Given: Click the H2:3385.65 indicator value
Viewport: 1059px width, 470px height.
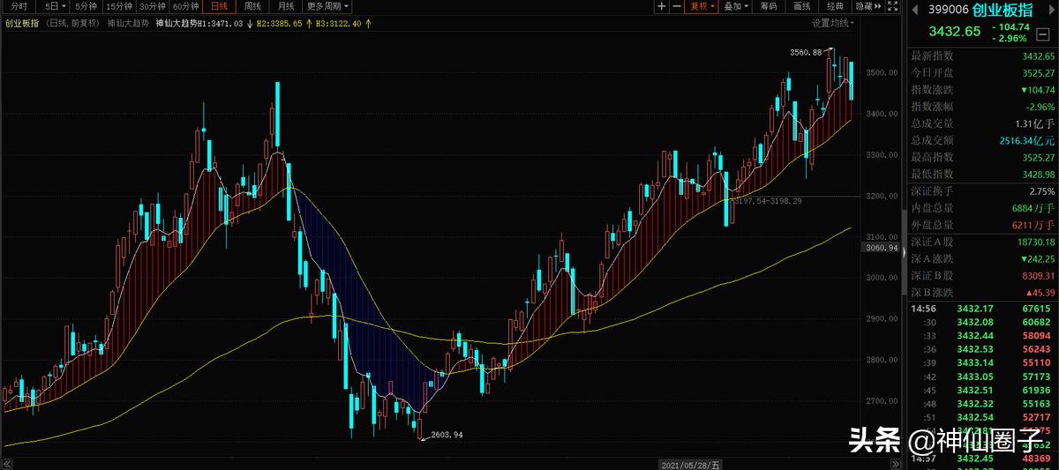Looking at the screenshot, I should [x=278, y=24].
